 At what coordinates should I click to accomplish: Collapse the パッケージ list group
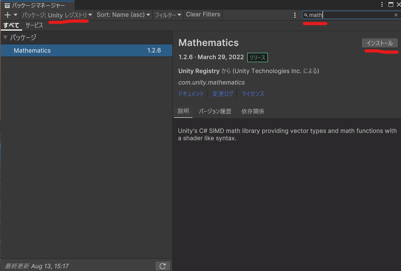click(x=5, y=38)
